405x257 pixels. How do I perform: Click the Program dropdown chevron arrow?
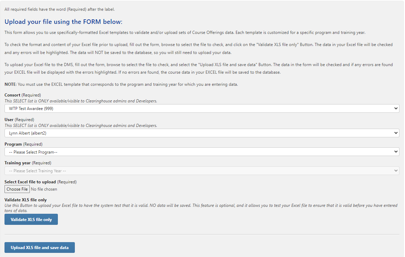coord(396,152)
